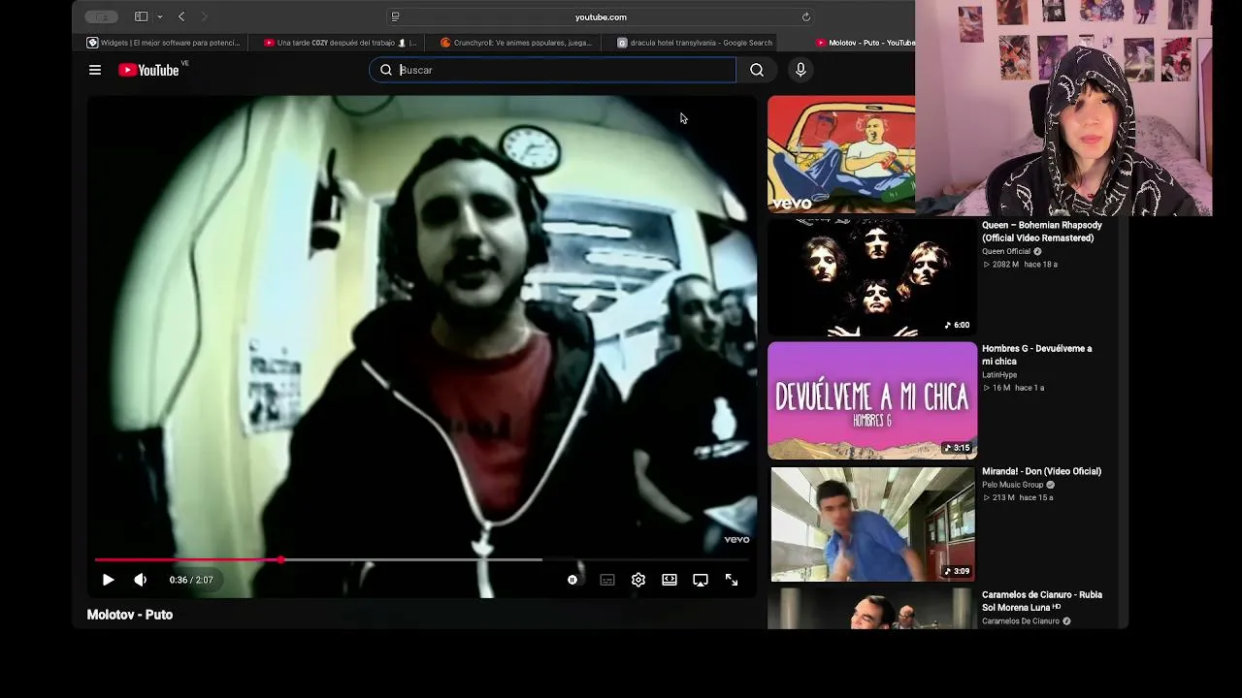This screenshot has height=698, width=1242.
Task: Open the Miranda! Don video thumbnail
Action: point(872,523)
